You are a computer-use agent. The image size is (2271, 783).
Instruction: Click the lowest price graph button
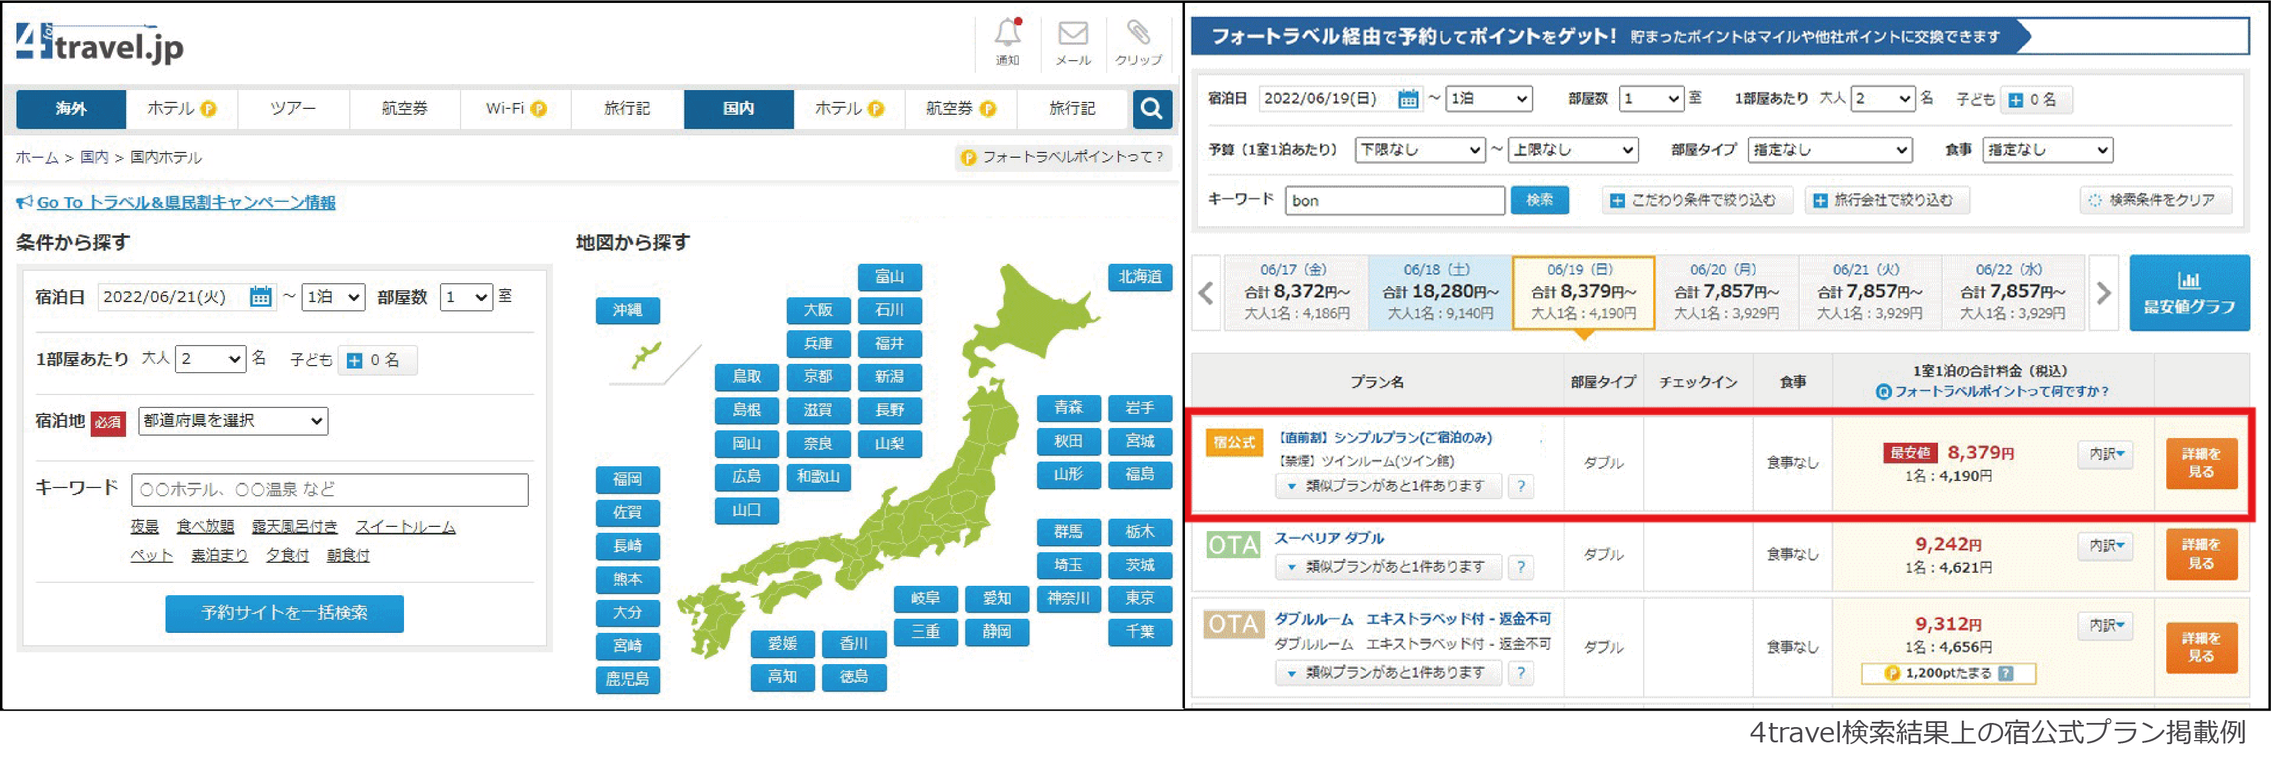click(2188, 293)
